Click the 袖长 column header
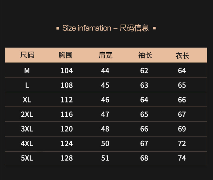The image size is (213, 180). click(x=145, y=55)
